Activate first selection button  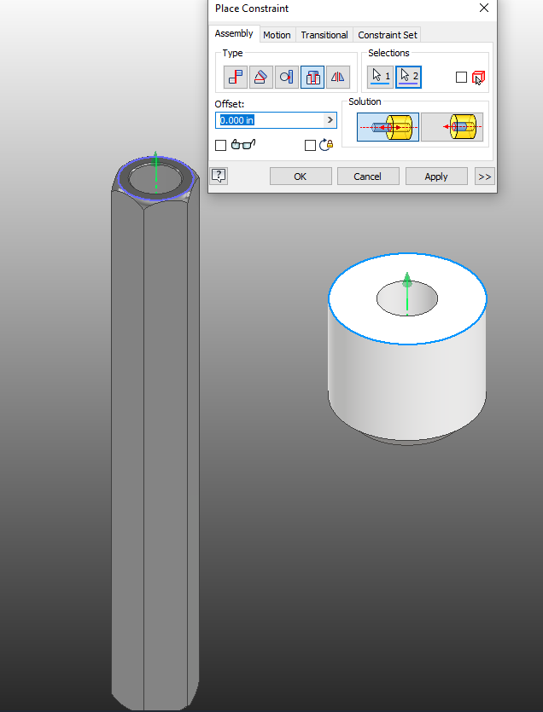pyautogui.click(x=380, y=77)
